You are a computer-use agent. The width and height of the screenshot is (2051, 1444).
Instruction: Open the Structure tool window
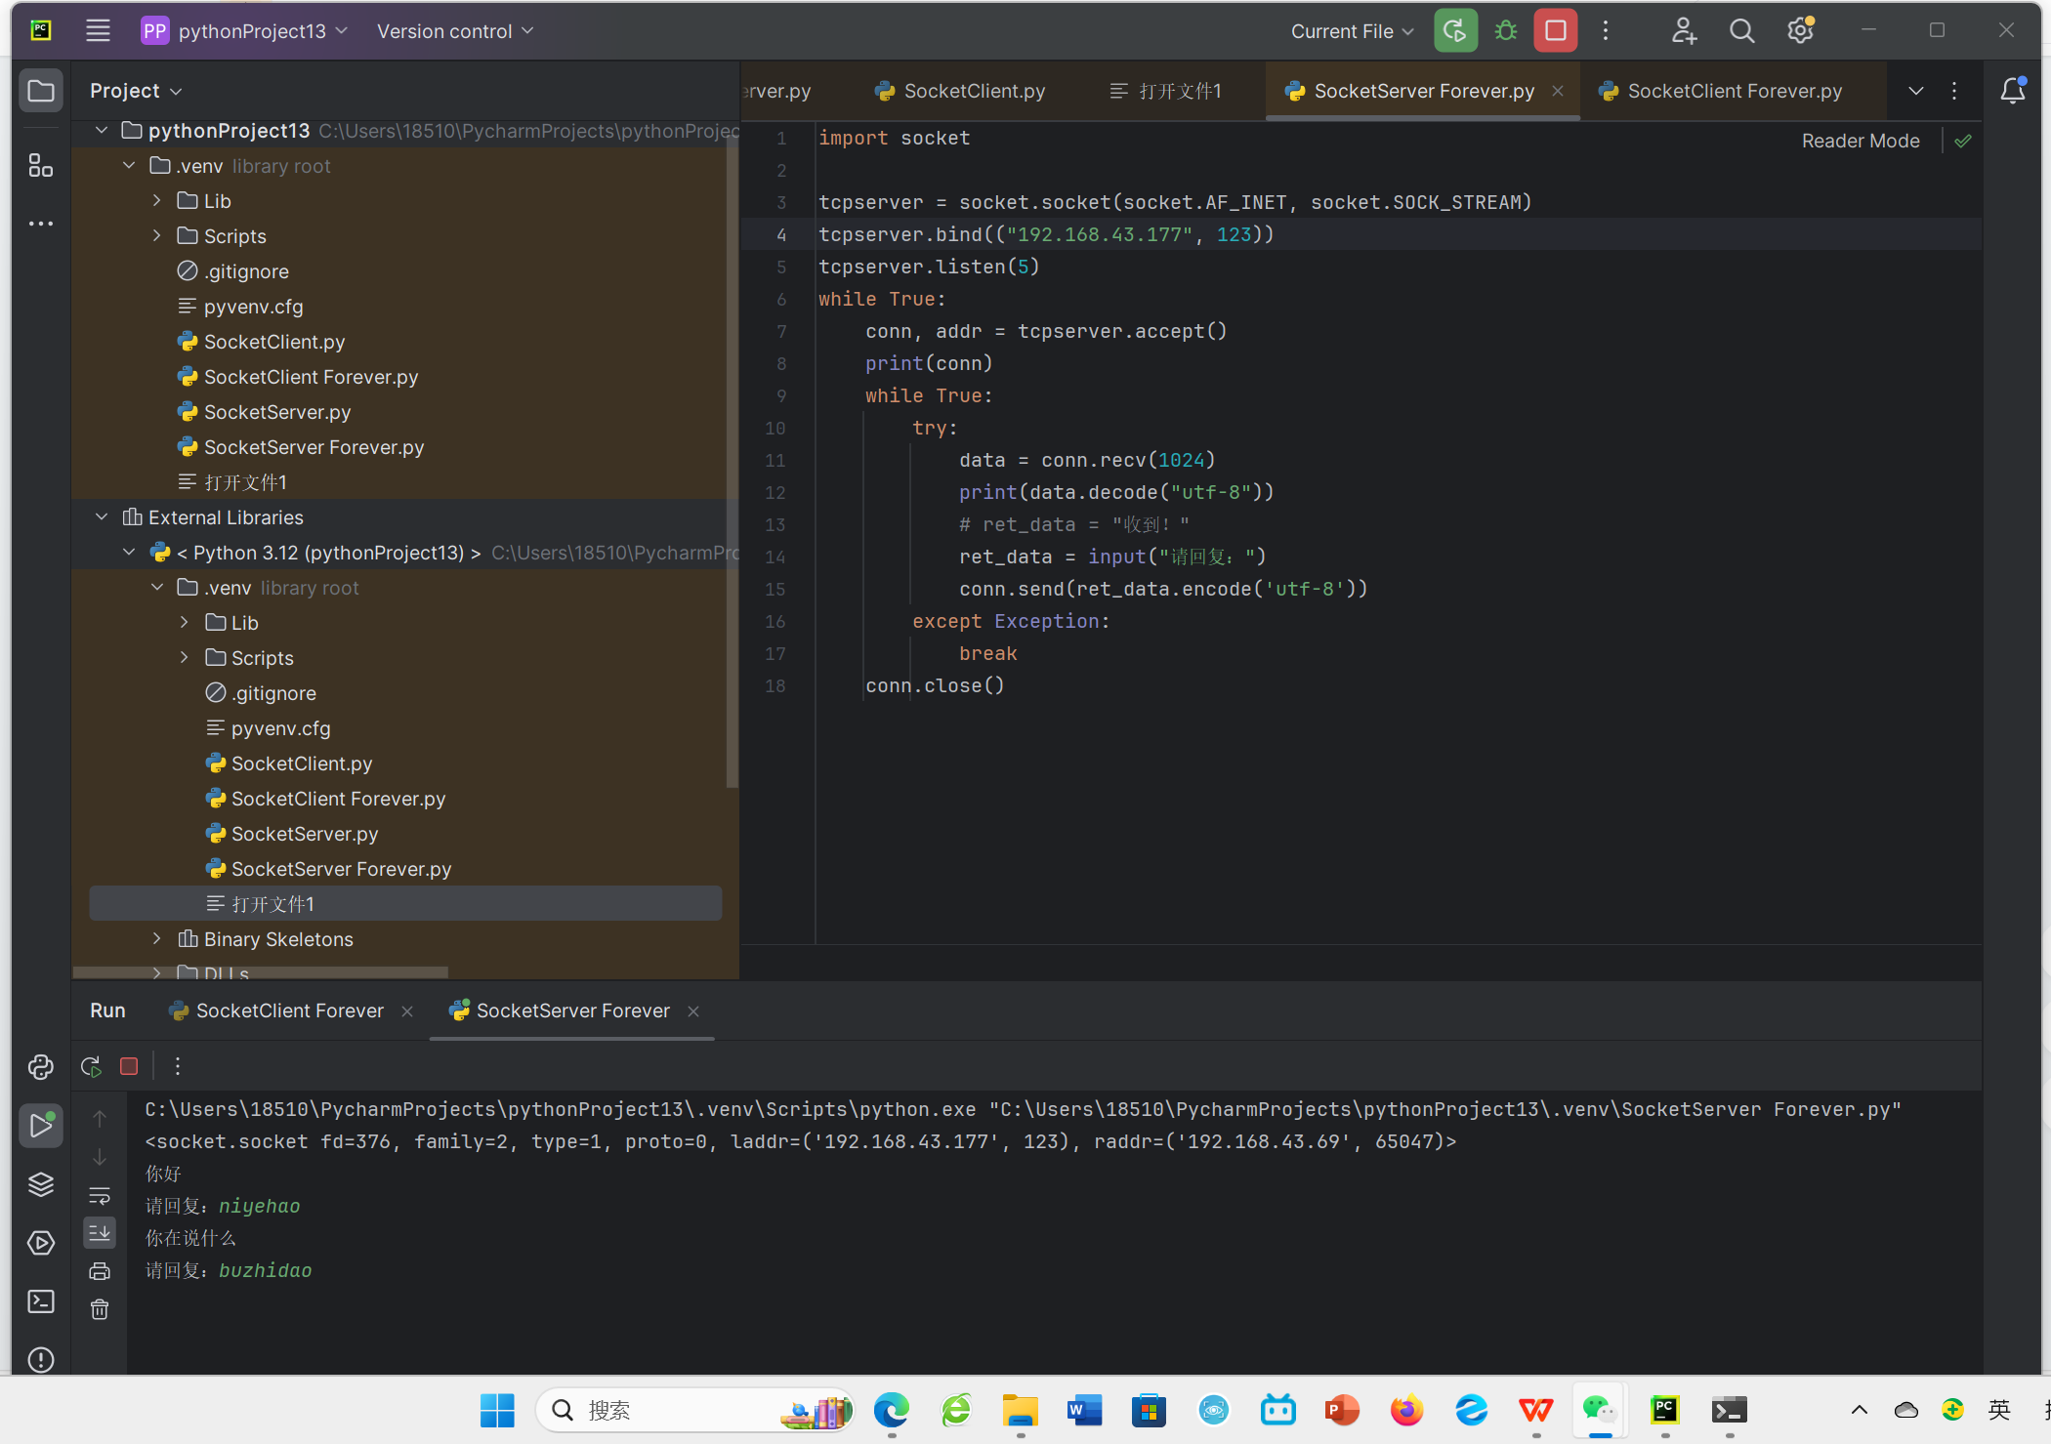click(x=41, y=165)
